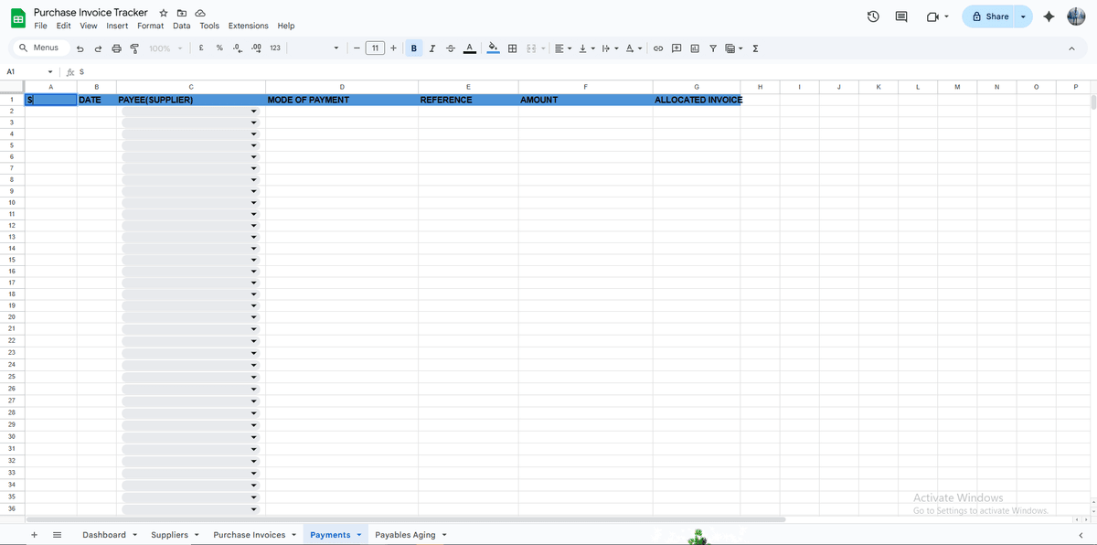Image resolution: width=1097 pixels, height=545 pixels.
Task: Open the File menu
Action: (x=40, y=26)
